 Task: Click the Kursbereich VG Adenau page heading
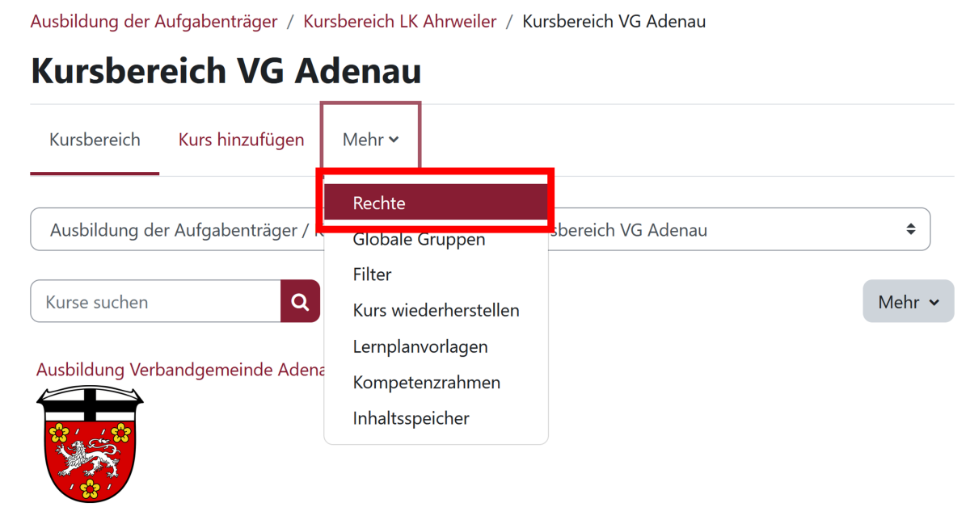click(x=226, y=71)
